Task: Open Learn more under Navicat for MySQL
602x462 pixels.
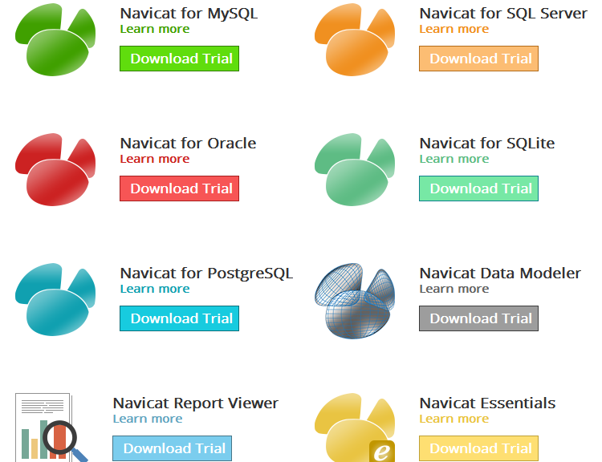Action: [x=155, y=29]
